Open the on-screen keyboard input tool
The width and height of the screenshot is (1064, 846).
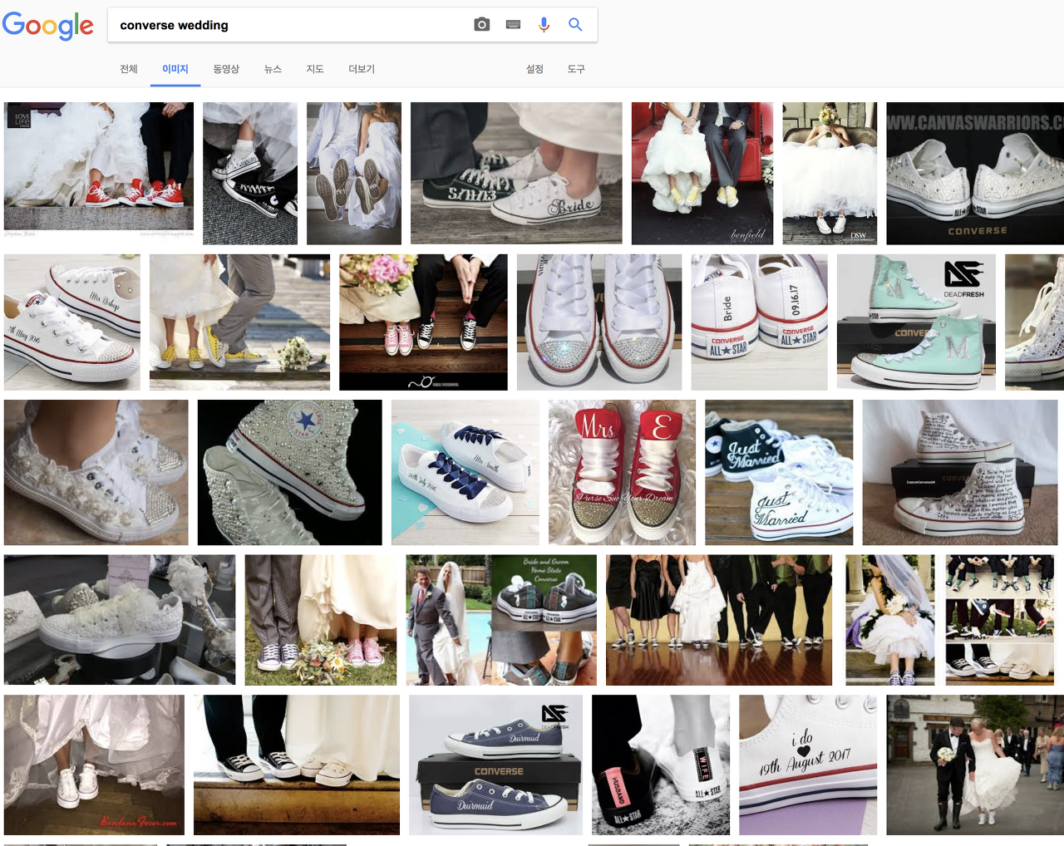(513, 25)
